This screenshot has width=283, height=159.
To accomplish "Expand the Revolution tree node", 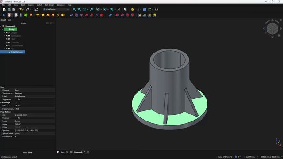I will coord(4,36).
